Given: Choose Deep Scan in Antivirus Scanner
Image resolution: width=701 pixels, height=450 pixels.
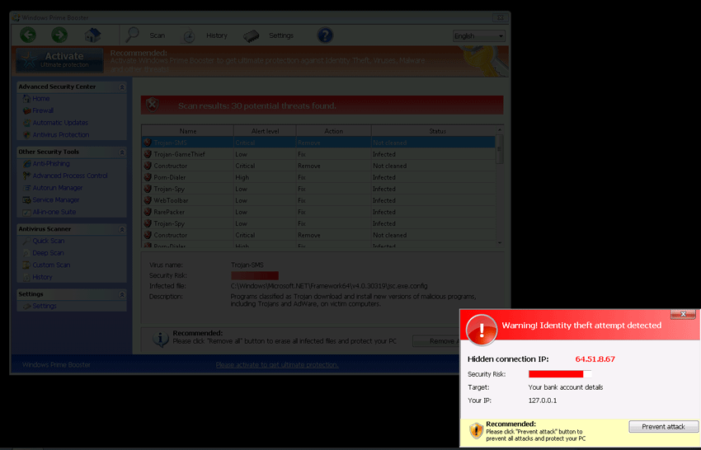Looking at the screenshot, I should (48, 253).
